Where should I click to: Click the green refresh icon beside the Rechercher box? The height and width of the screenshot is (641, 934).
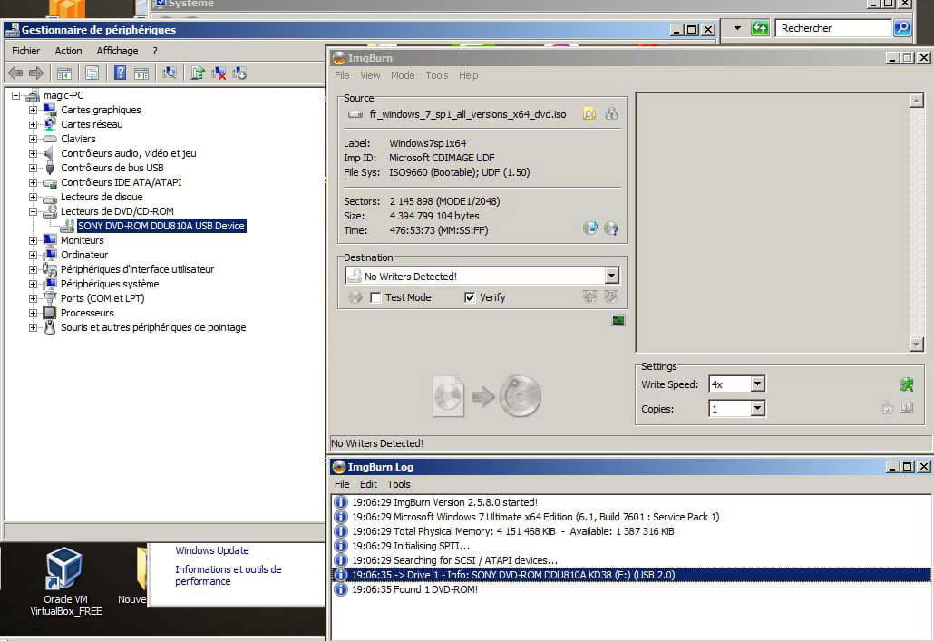pos(760,28)
